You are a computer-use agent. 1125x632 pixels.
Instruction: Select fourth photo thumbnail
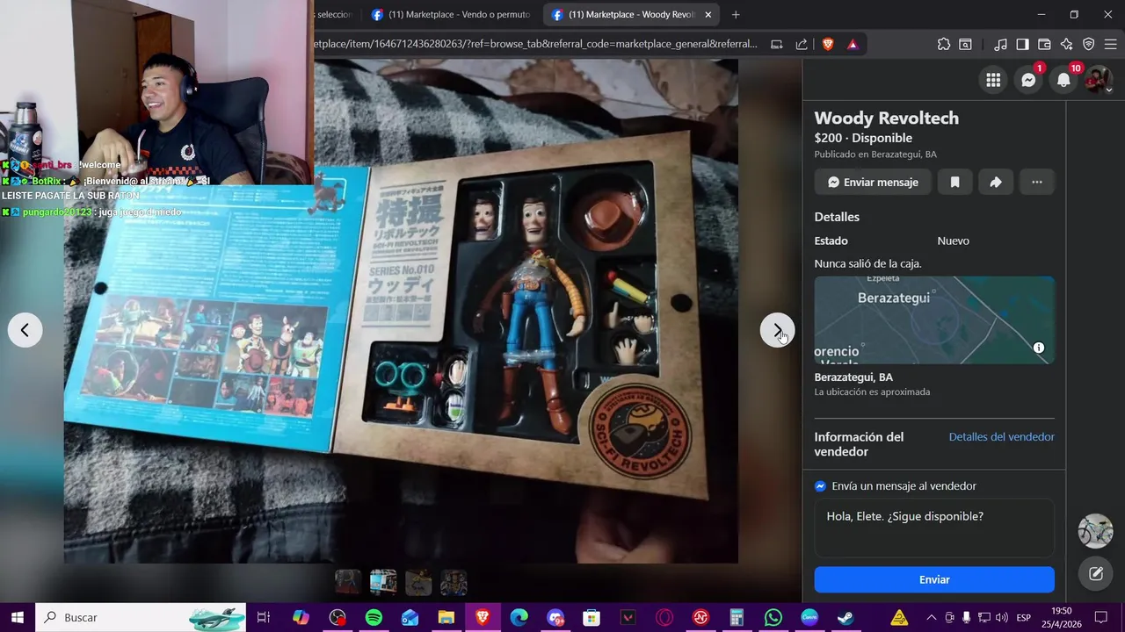tap(454, 582)
